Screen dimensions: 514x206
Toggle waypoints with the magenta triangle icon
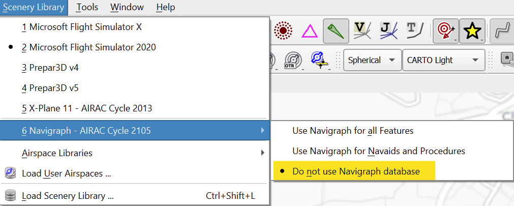pos(310,32)
